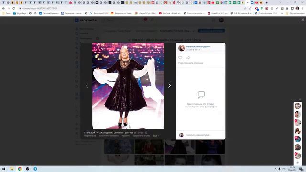Open the Windows Start menu
This screenshot has width=306, height=172.
pyautogui.click(x=4, y=169)
